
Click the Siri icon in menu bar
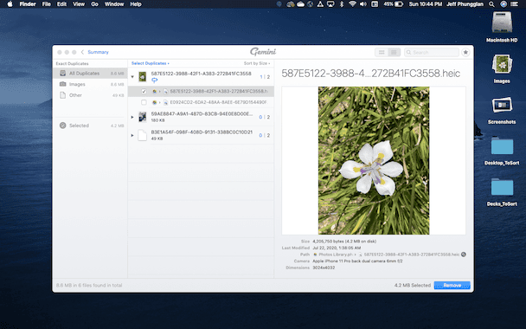504,4
